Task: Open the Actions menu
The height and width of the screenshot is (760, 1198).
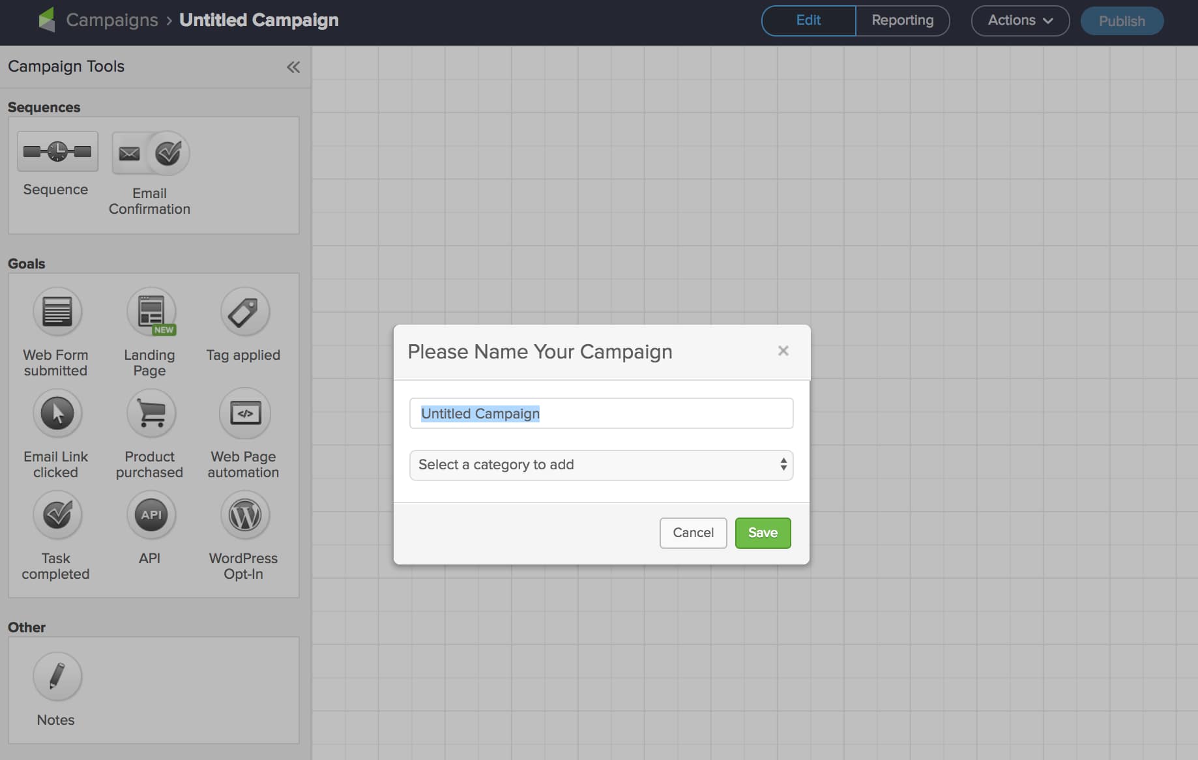Action: tap(1019, 20)
